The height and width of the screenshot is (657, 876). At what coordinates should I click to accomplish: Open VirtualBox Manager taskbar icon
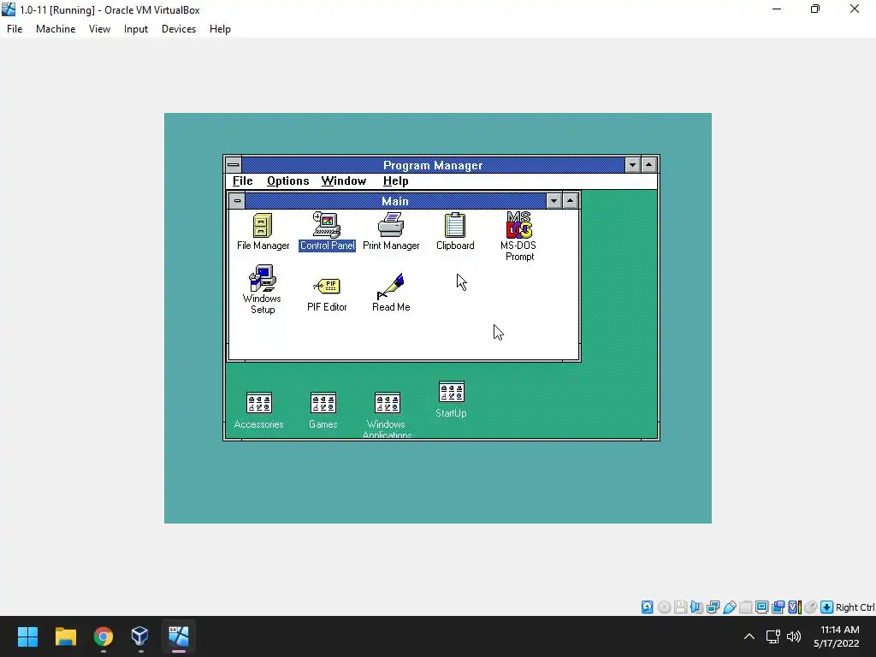click(140, 636)
